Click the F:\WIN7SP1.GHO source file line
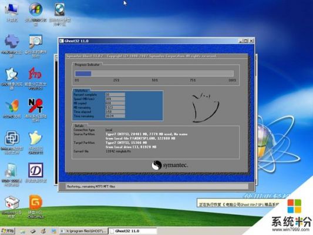 tap(140, 139)
